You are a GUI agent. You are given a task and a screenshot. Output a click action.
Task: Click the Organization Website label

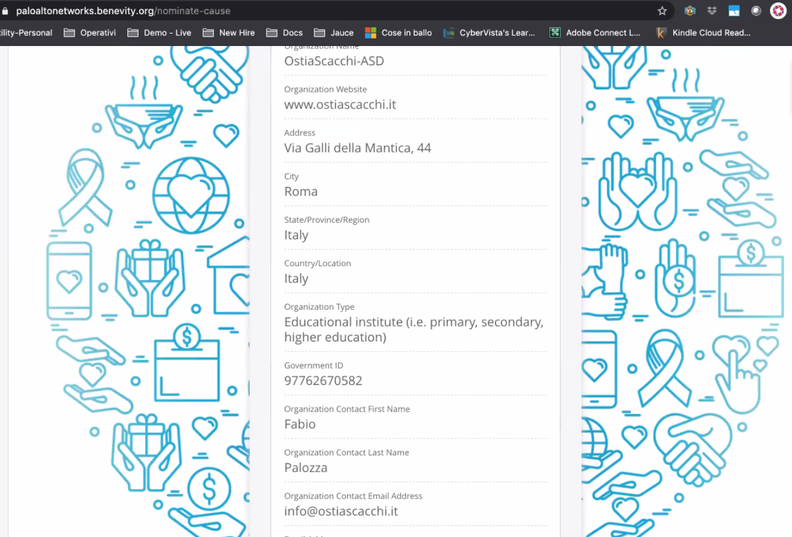325,89
